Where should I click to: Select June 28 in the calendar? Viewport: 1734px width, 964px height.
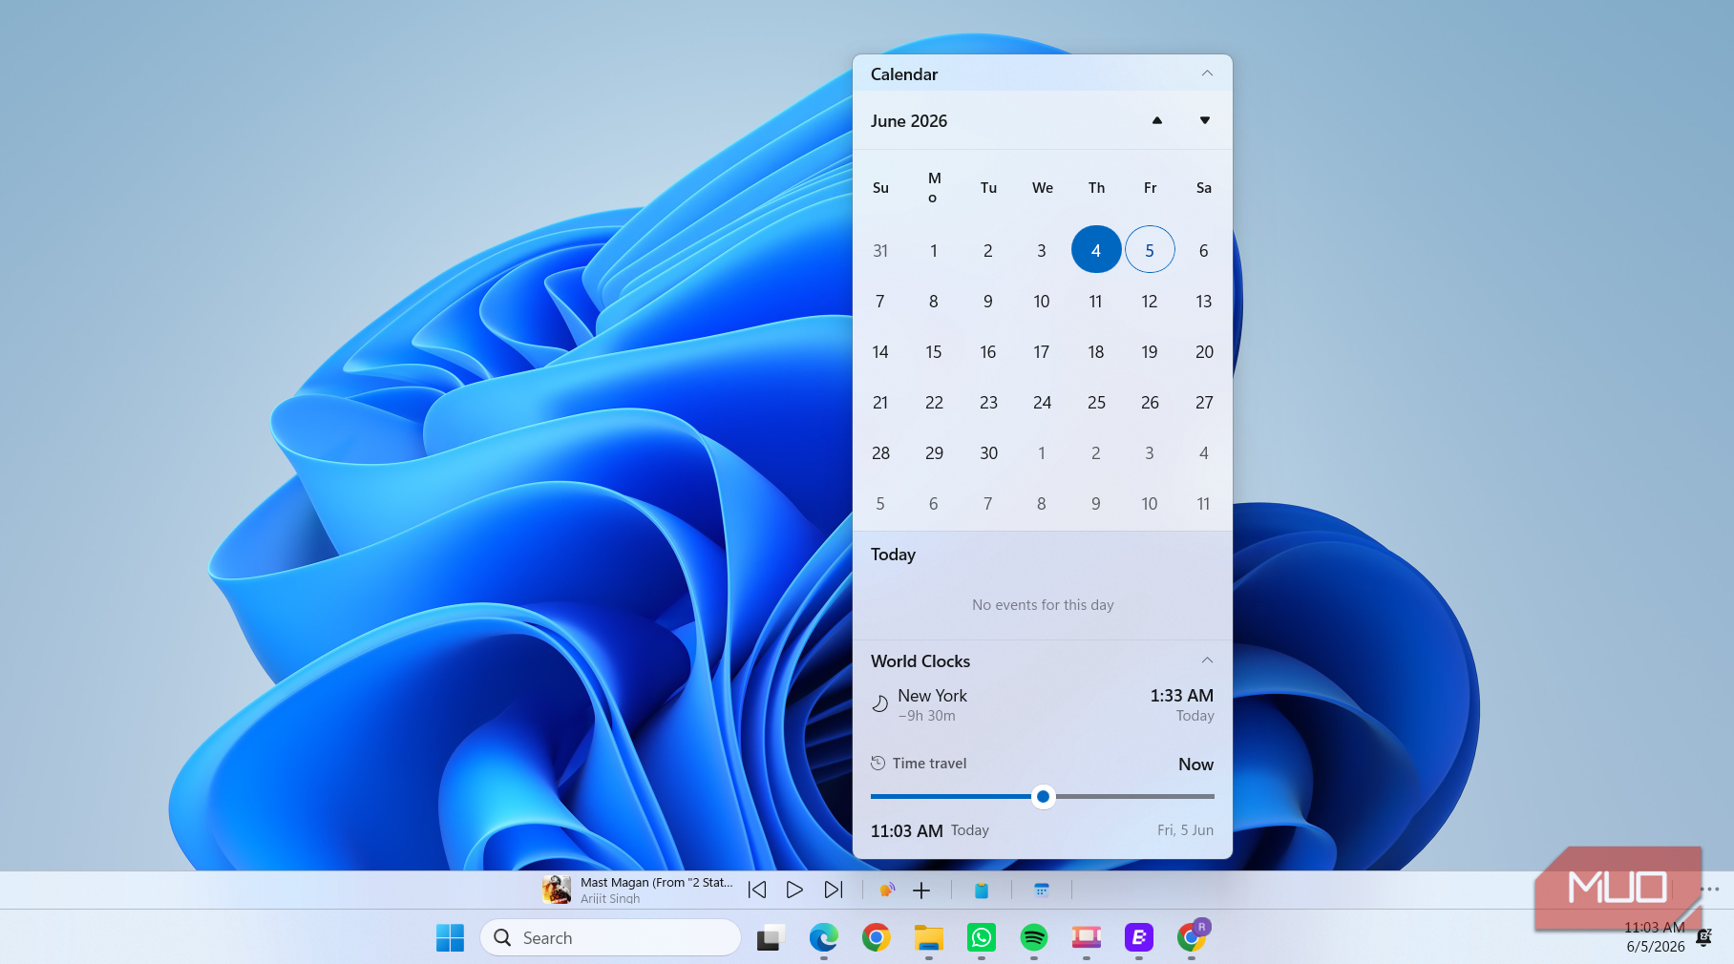tap(880, 453)
